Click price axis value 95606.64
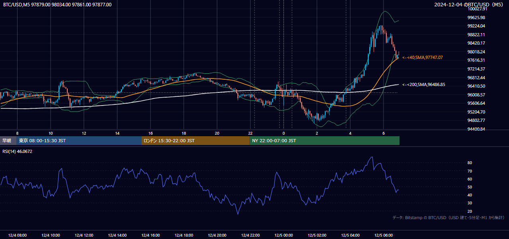 click(476, 103)
